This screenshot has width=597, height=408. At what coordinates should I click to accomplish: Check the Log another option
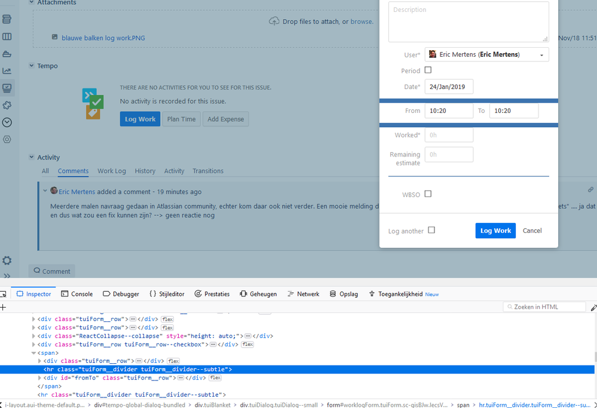(x=431, y=229)
